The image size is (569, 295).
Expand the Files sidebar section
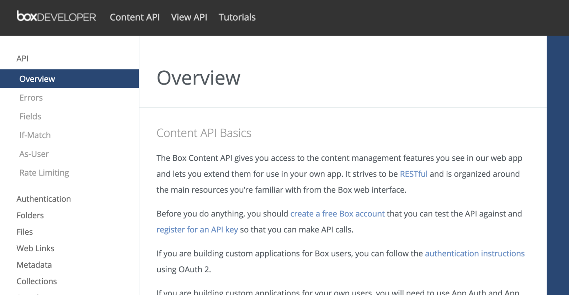pos(25,232)
